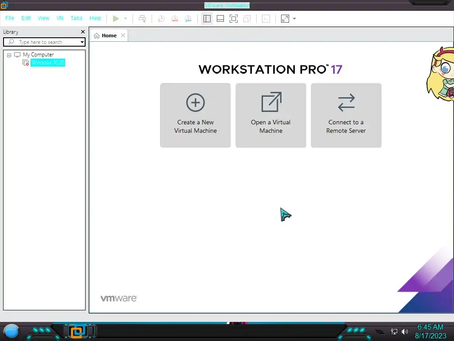
Task: Open the library search dropdown arrow
Action: click(x=82, y=42)
